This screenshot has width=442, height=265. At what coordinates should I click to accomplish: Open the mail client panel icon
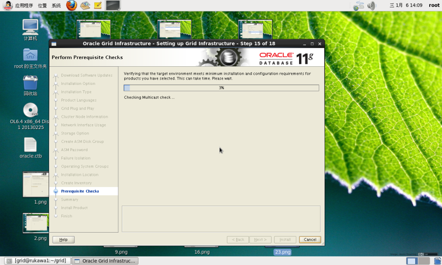click(x=85, y=5)
